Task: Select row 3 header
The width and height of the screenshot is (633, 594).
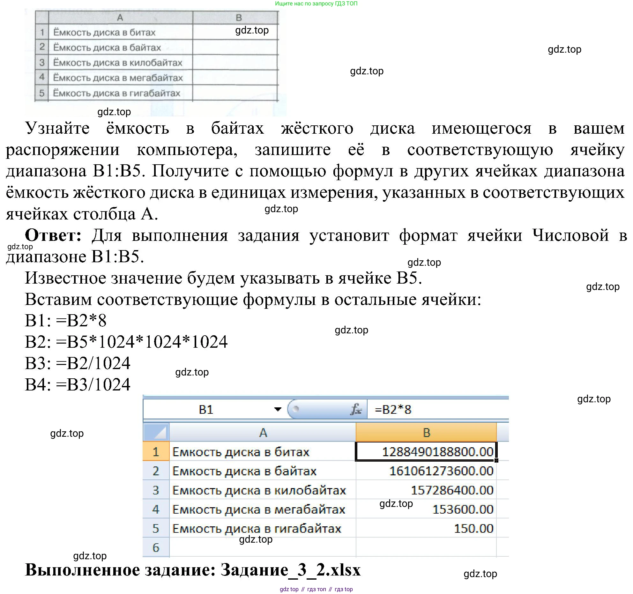Action: (x=156, y=490)
